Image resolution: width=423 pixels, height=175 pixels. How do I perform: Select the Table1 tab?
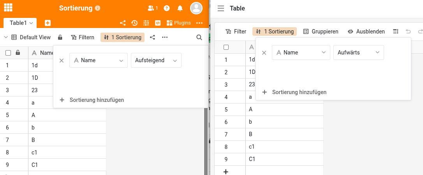[20, 23]
